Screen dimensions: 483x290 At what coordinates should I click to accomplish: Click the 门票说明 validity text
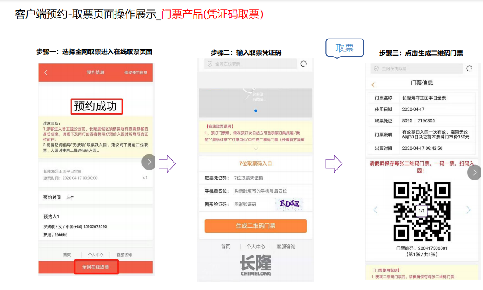[436, 134]
